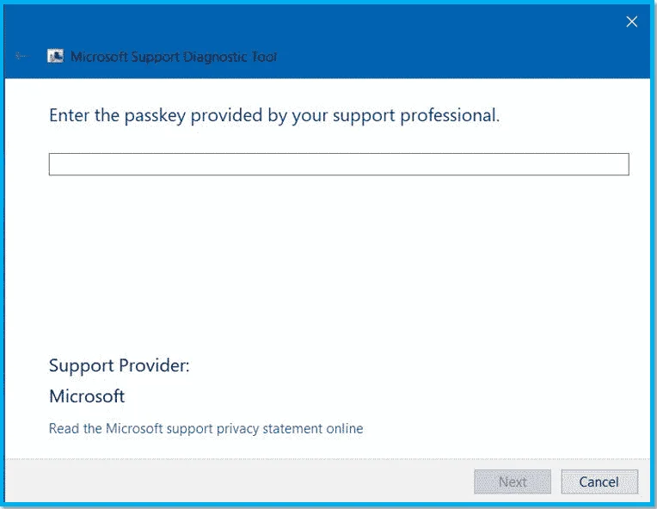
Task: Click the Cancel button
Action: click(x=599, y=481)
